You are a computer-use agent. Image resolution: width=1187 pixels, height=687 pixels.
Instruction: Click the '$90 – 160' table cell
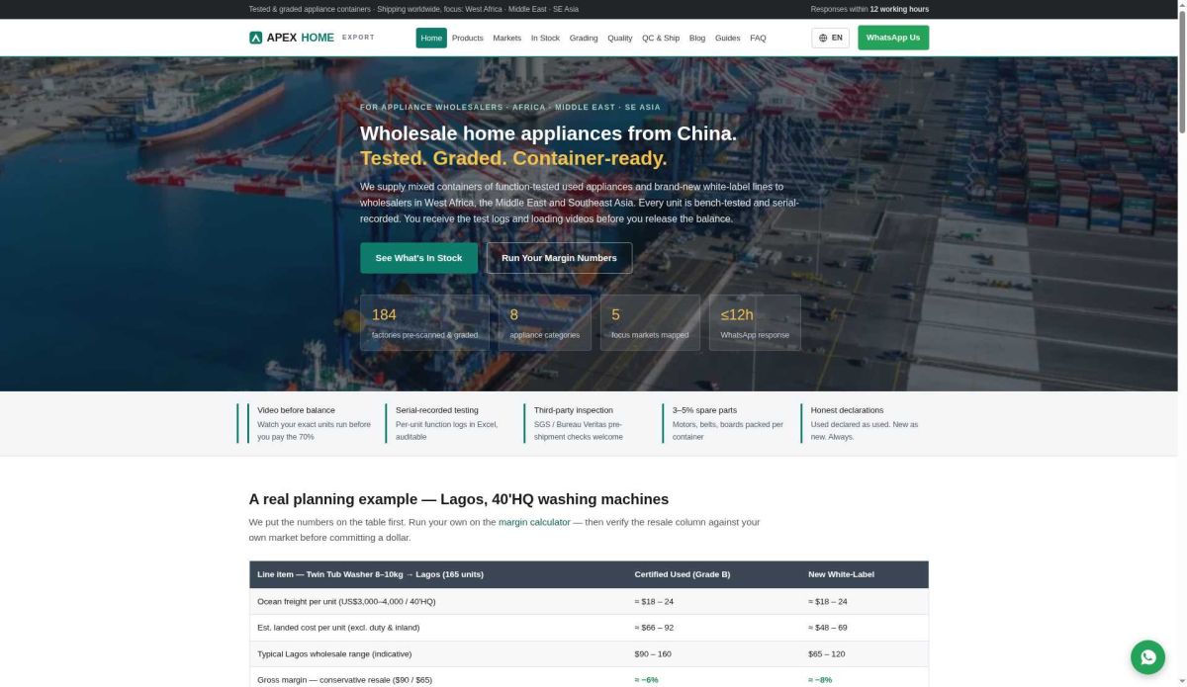653,653
